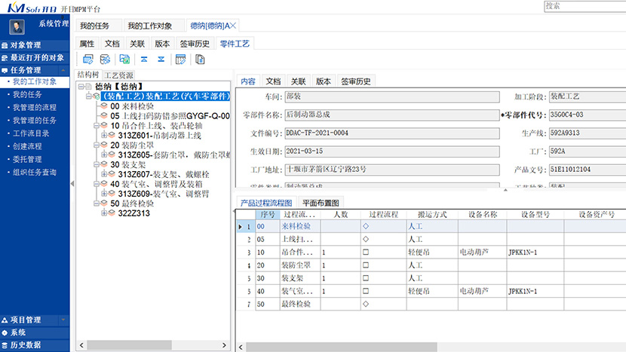Screen dimensions: 626x352
Task: Click the first toolbar icon under 属性 tab
Action: point(87,59)
